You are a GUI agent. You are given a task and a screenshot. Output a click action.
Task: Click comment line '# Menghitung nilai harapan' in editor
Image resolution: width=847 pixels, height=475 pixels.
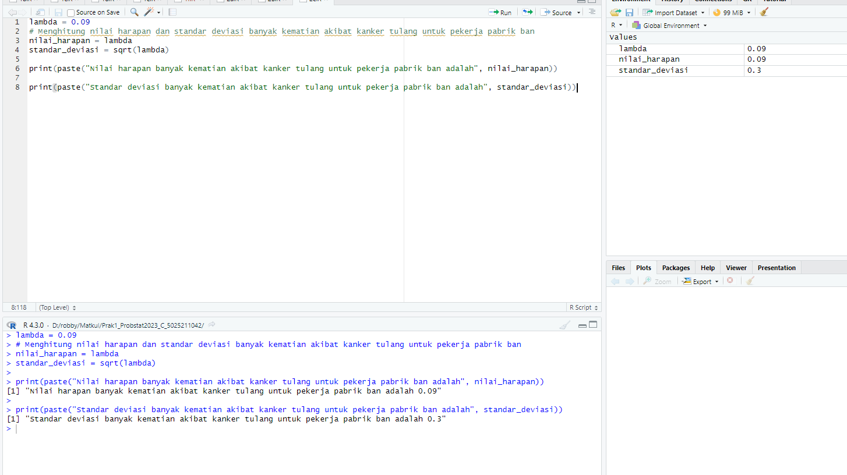(282, 31)
